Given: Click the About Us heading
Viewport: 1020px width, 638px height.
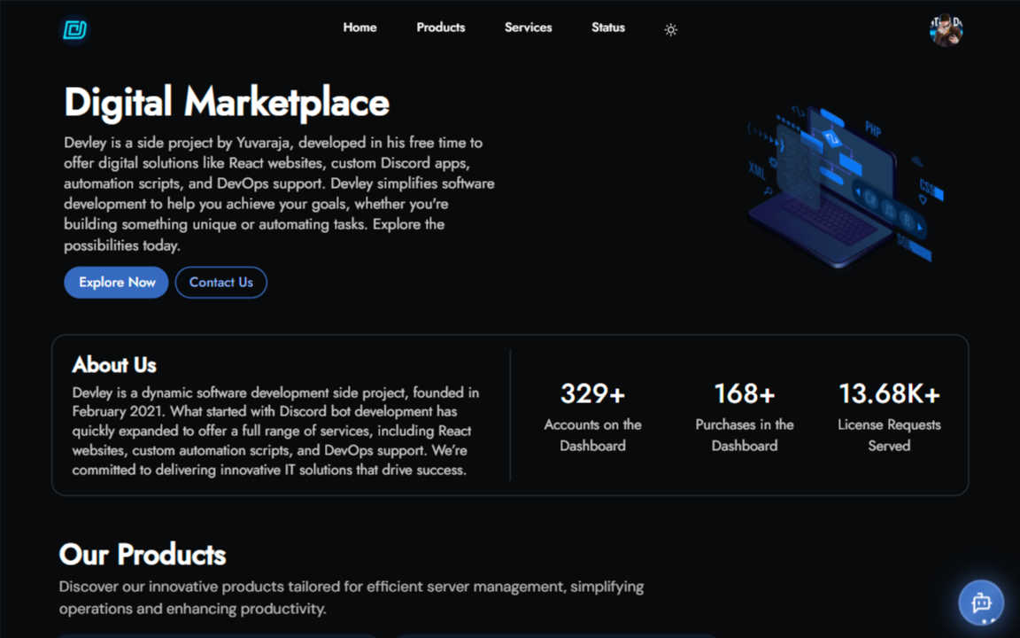Looking at the screenshot, I should coord(114,365).
